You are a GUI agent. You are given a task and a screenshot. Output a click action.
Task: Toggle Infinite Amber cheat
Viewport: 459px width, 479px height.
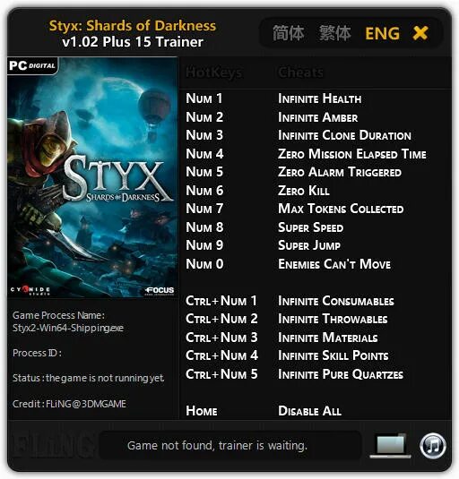click(x=317, y=117)
